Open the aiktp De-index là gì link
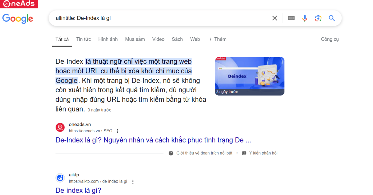 pos(78,190)
